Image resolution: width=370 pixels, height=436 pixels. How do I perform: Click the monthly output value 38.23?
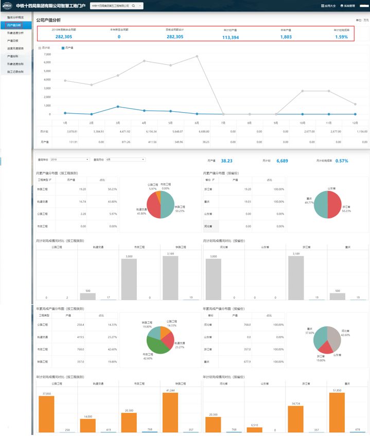226,161
